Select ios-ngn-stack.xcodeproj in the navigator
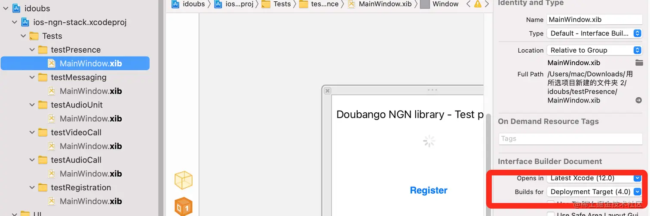Viewport: 650px width, 216px height. (80, 22)
